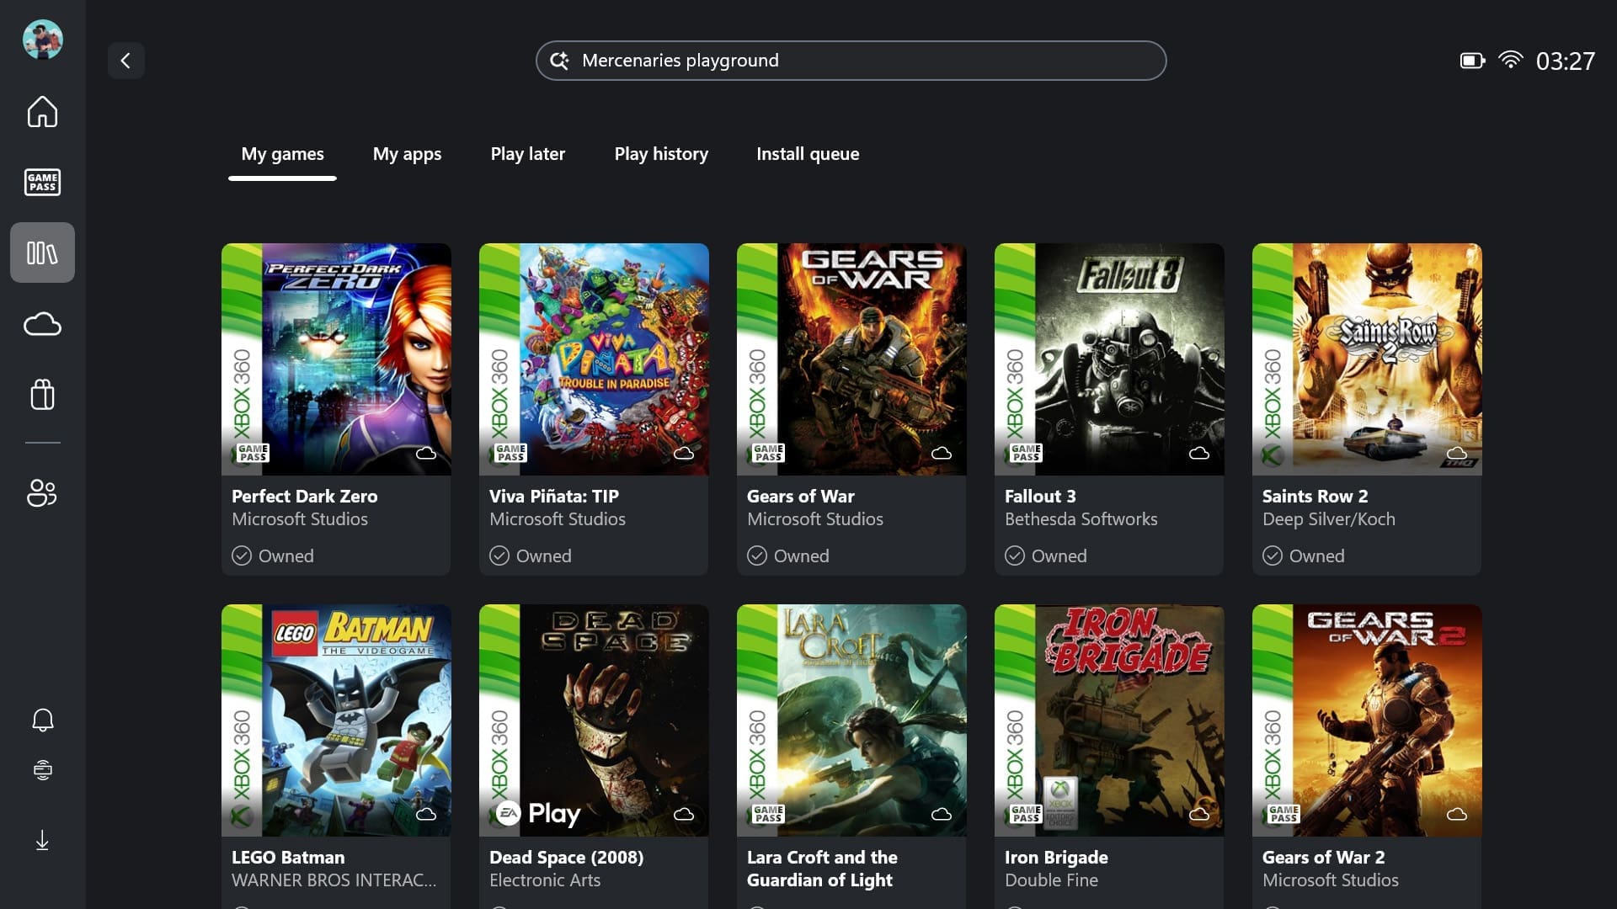Open Cloud gaming from sidebar
This screenshot has height=909, width=1617.
pyautogui.click(x=42, y=324)
